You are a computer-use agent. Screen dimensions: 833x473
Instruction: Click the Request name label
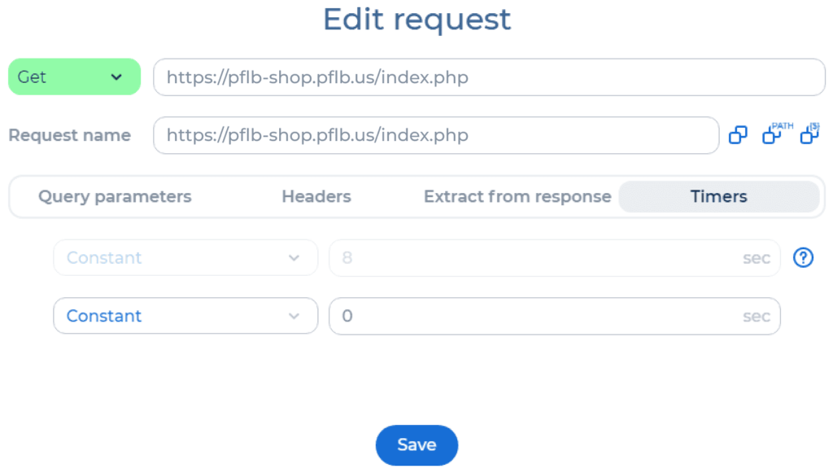(70, 135)
